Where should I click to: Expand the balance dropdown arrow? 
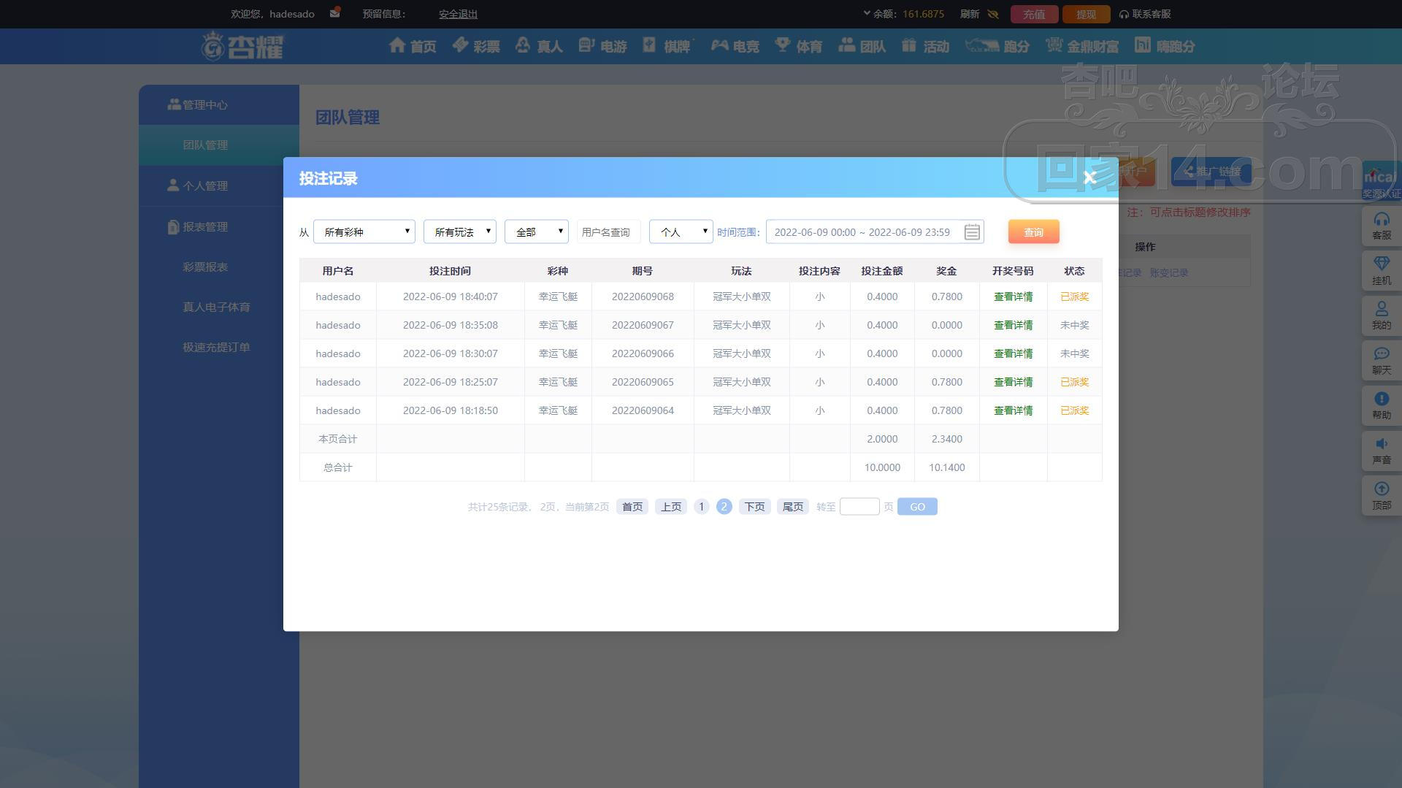click(867, 13)
